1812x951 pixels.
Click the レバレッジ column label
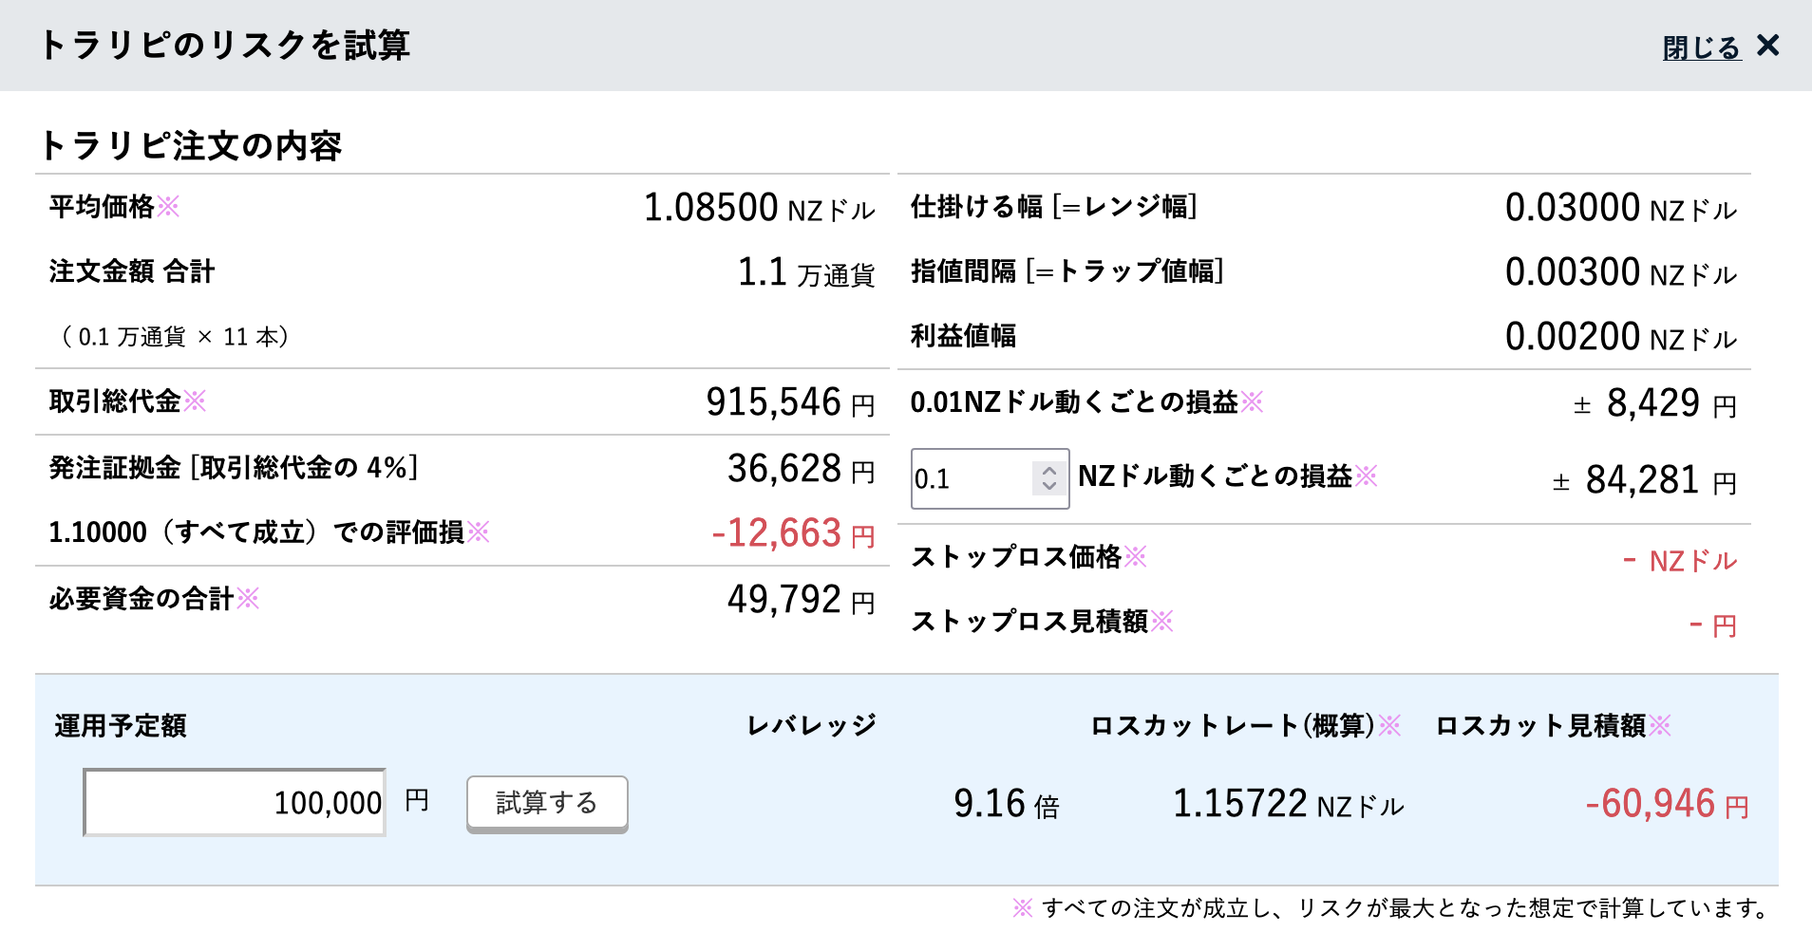point(812,725)
